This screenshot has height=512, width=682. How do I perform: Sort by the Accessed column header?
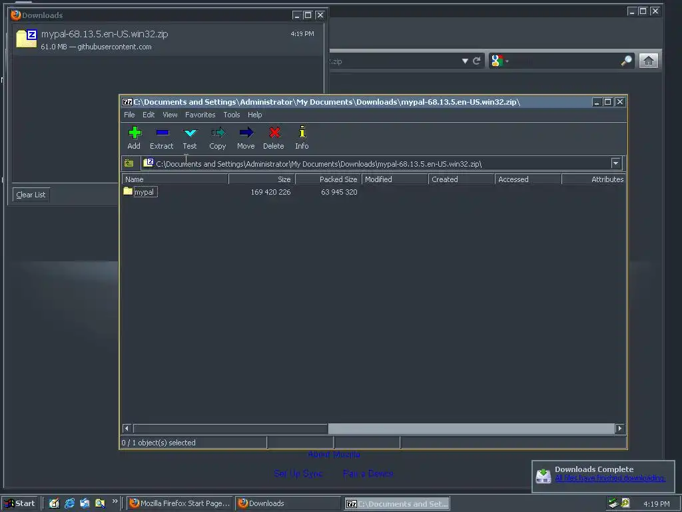[528, 179]
